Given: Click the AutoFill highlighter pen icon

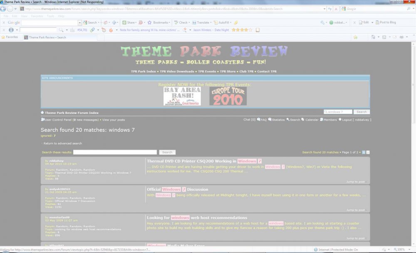Looking at the screenshot, I should pyautogui.click(x=236, y=22).
